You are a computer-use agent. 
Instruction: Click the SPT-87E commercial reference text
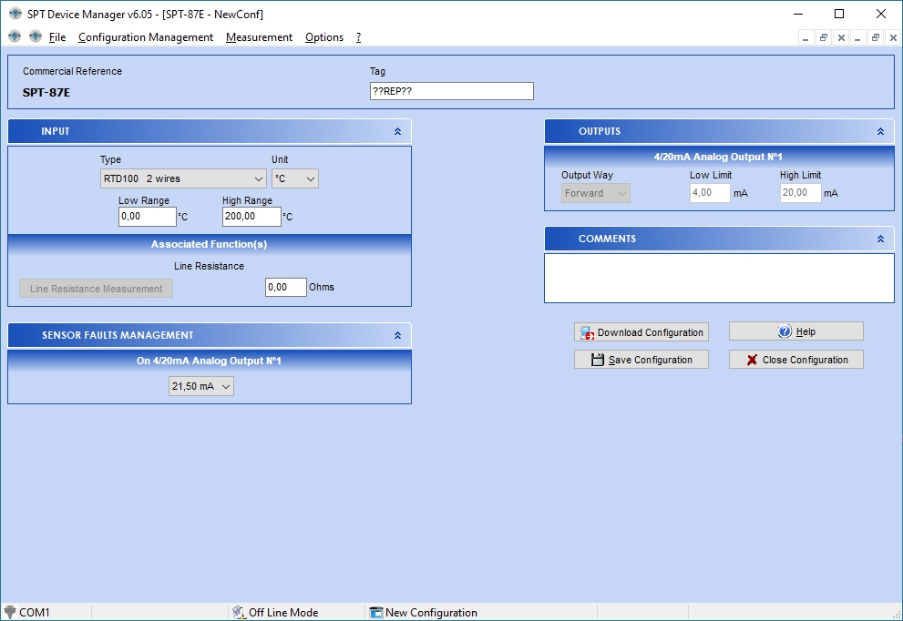(46, 93)
